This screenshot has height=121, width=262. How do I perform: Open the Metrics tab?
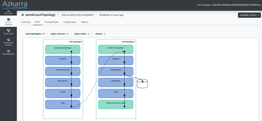tap(85, 22)
